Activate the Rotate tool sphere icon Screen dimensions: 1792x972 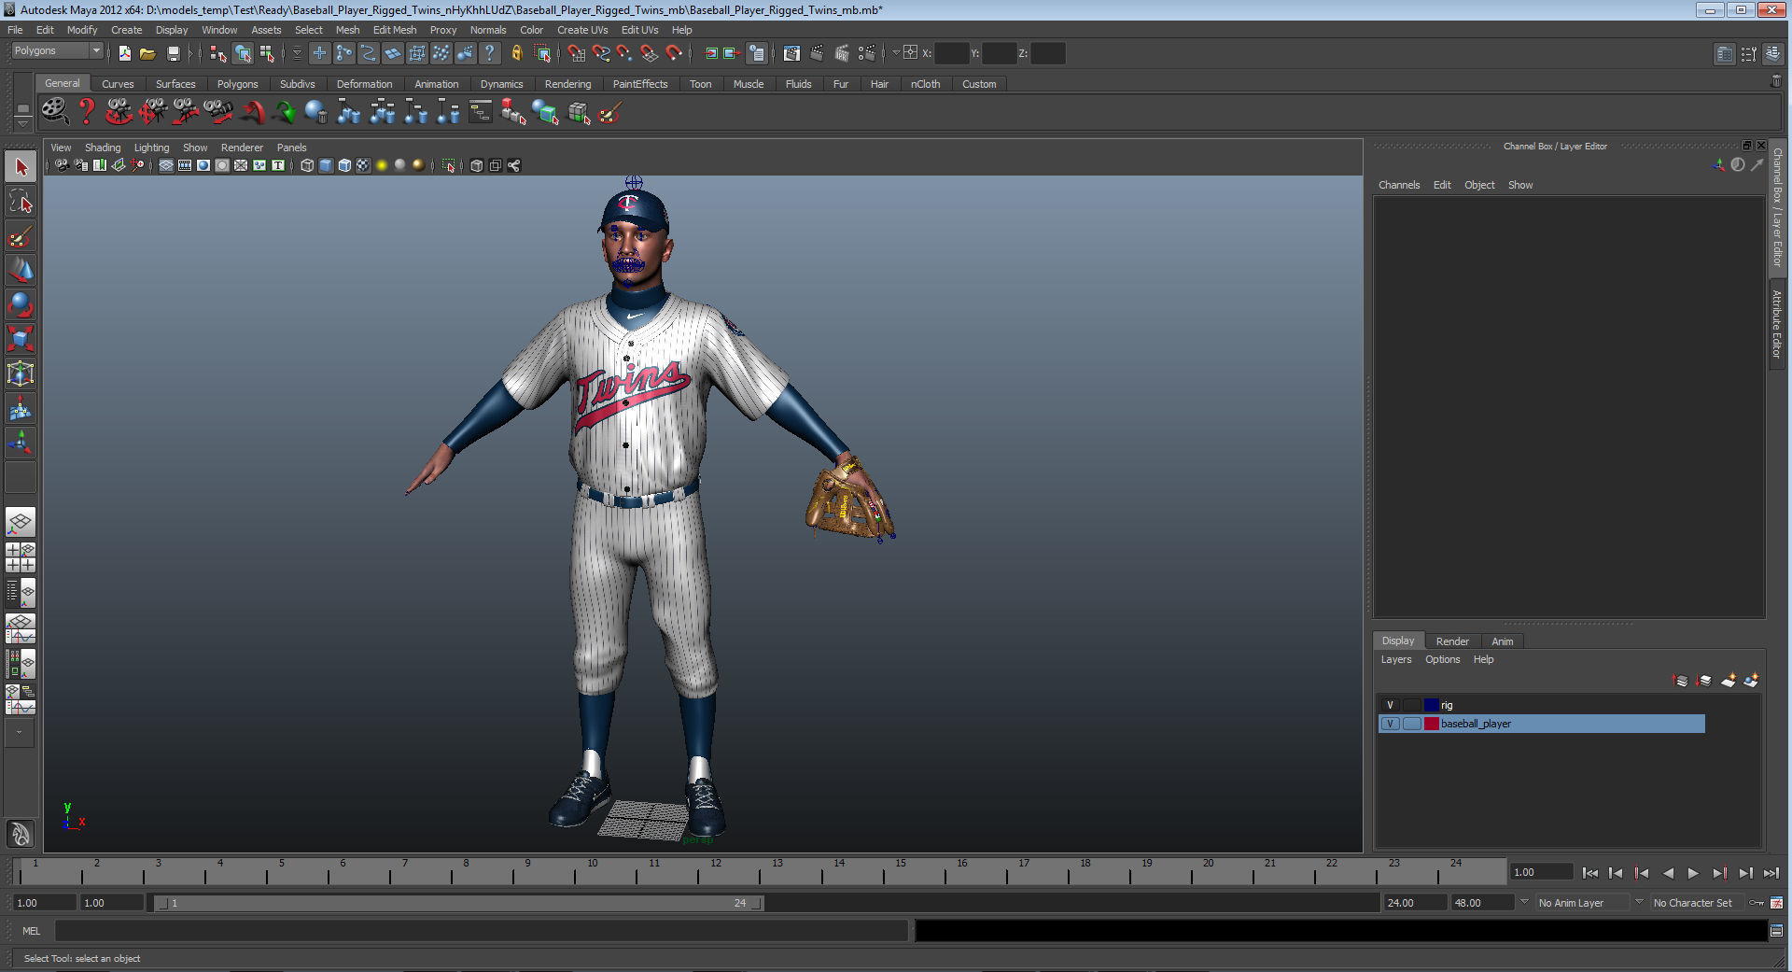point(21,305)
